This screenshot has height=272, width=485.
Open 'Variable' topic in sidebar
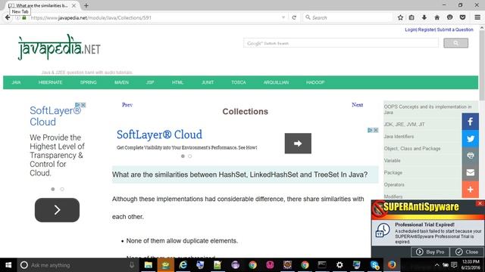click(392, 160)
